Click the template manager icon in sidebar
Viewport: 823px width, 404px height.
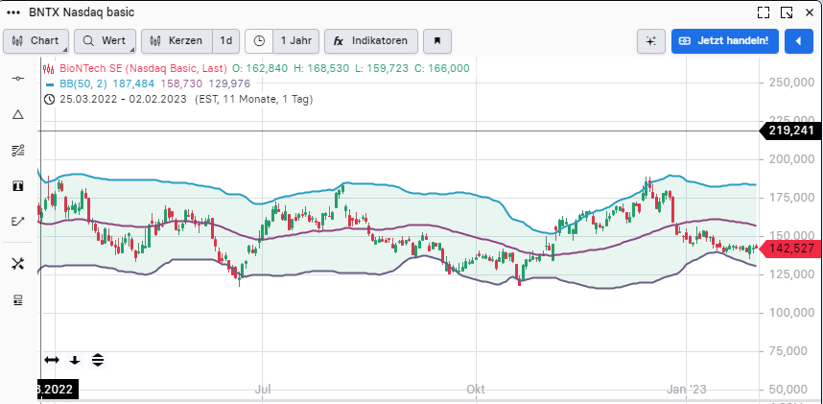point(17,300)
